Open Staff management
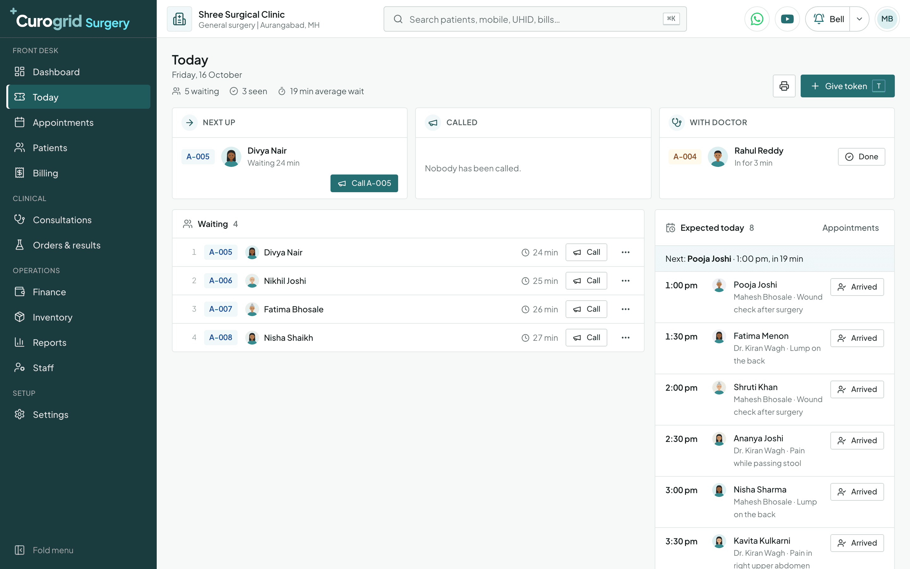 pos(78,368)
